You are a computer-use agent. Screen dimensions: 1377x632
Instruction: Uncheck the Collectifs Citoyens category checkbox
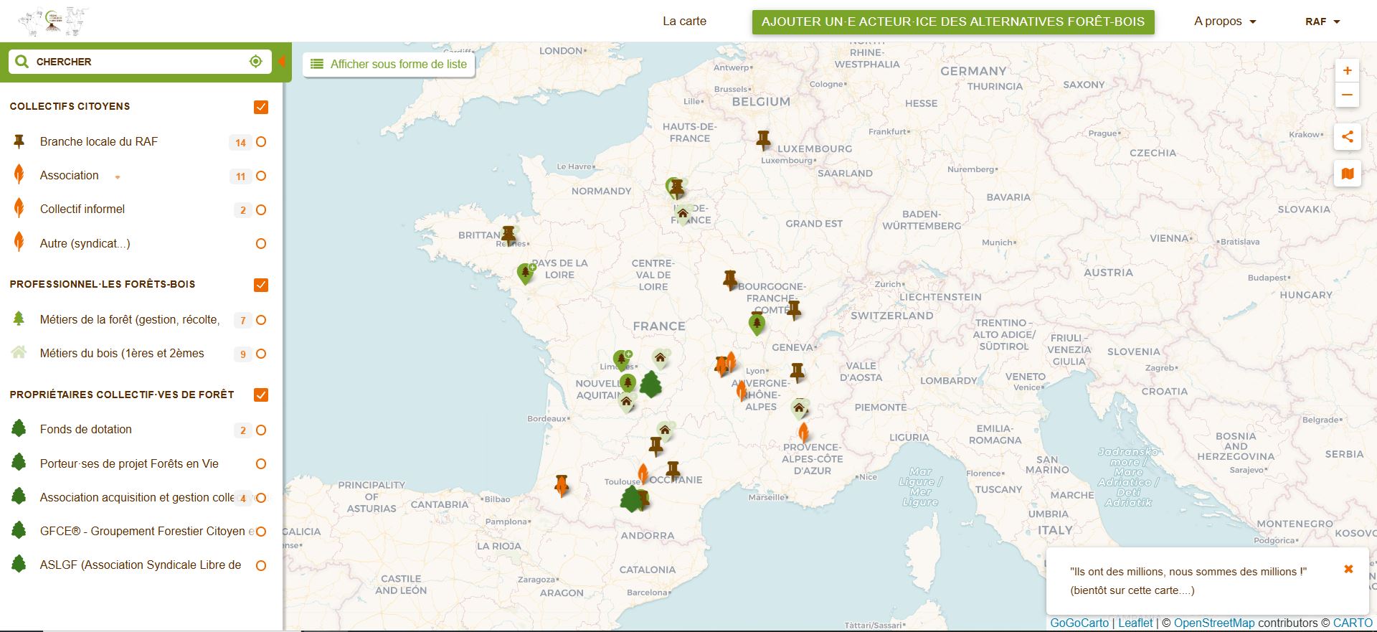(x=261, y=107)
